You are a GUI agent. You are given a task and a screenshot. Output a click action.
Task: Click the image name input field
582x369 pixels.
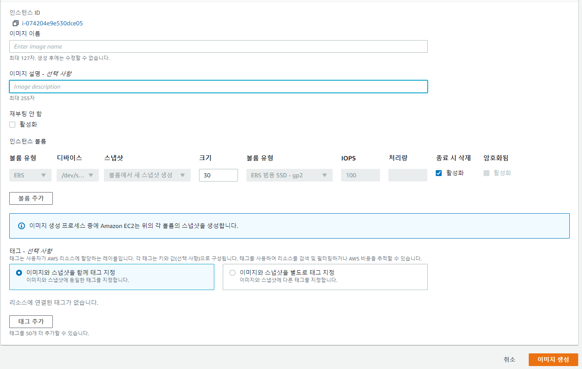click(219, 46)
